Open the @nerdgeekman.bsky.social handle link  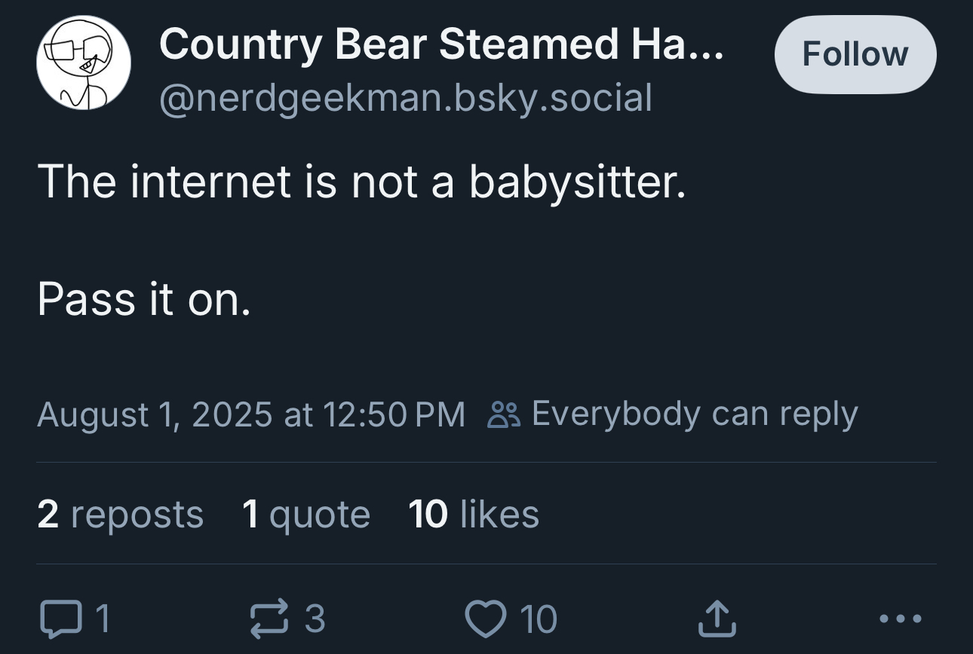pos(405,98)
